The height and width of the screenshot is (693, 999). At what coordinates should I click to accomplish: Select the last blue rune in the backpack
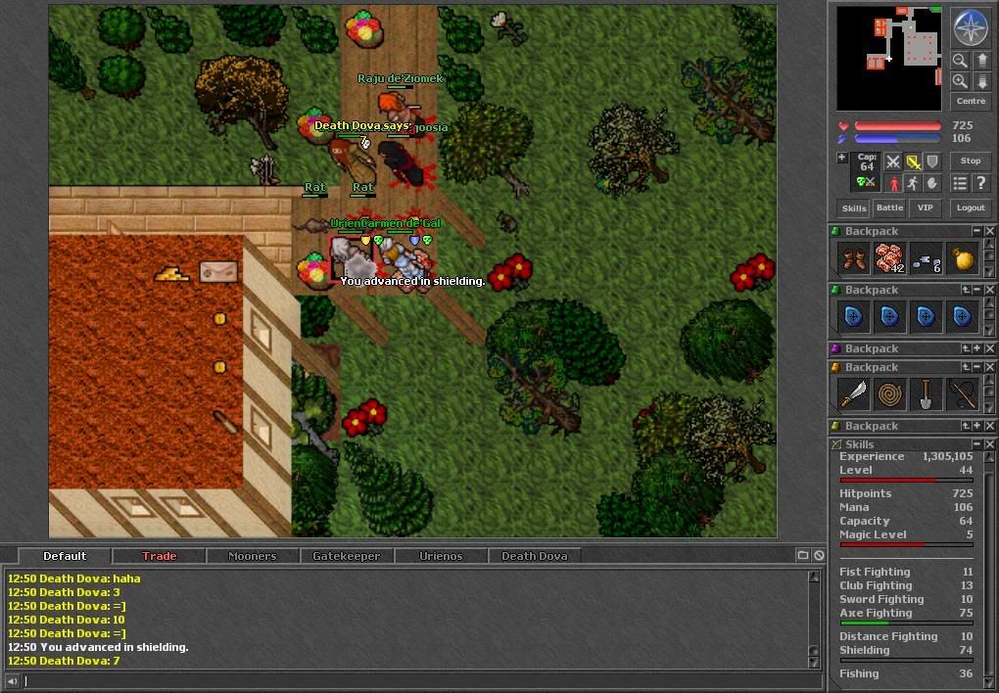962,317
